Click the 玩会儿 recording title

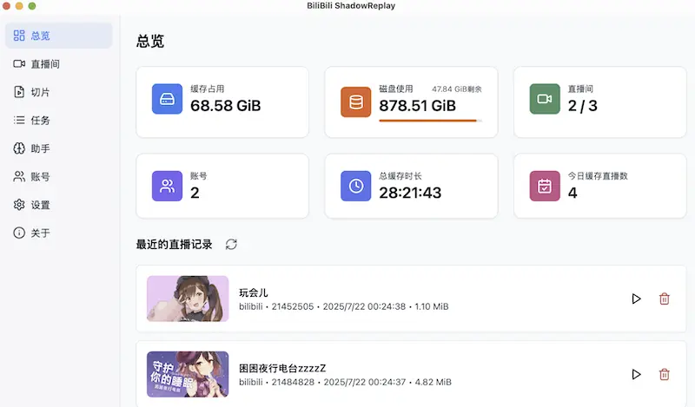click(x=253, y=292)
